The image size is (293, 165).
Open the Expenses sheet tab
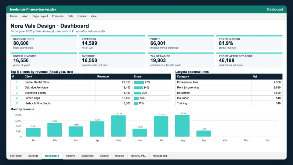[88, 156]
